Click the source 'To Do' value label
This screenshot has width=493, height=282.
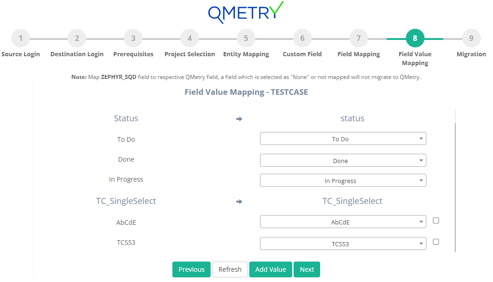(x=126, y=139)
